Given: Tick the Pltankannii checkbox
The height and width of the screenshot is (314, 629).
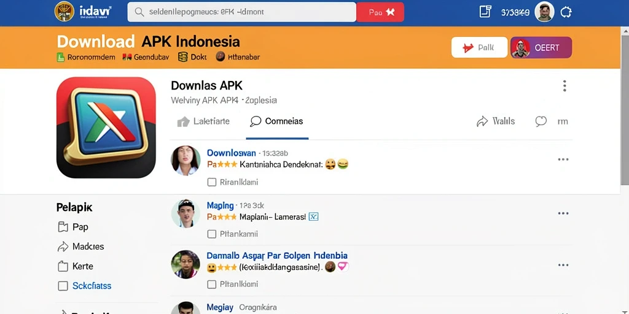Looking at the screenshot, I should tap(211, 234).
